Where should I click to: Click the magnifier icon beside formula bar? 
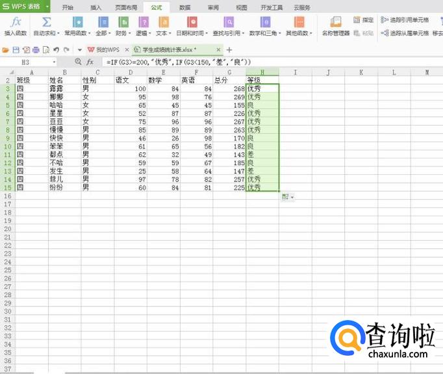tap(78, 61)
